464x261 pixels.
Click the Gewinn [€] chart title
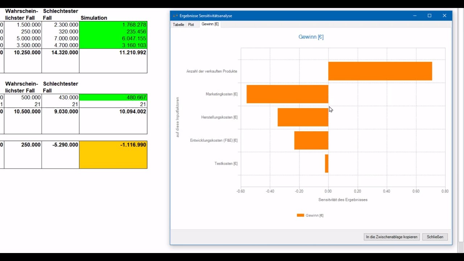pos(311,37)
